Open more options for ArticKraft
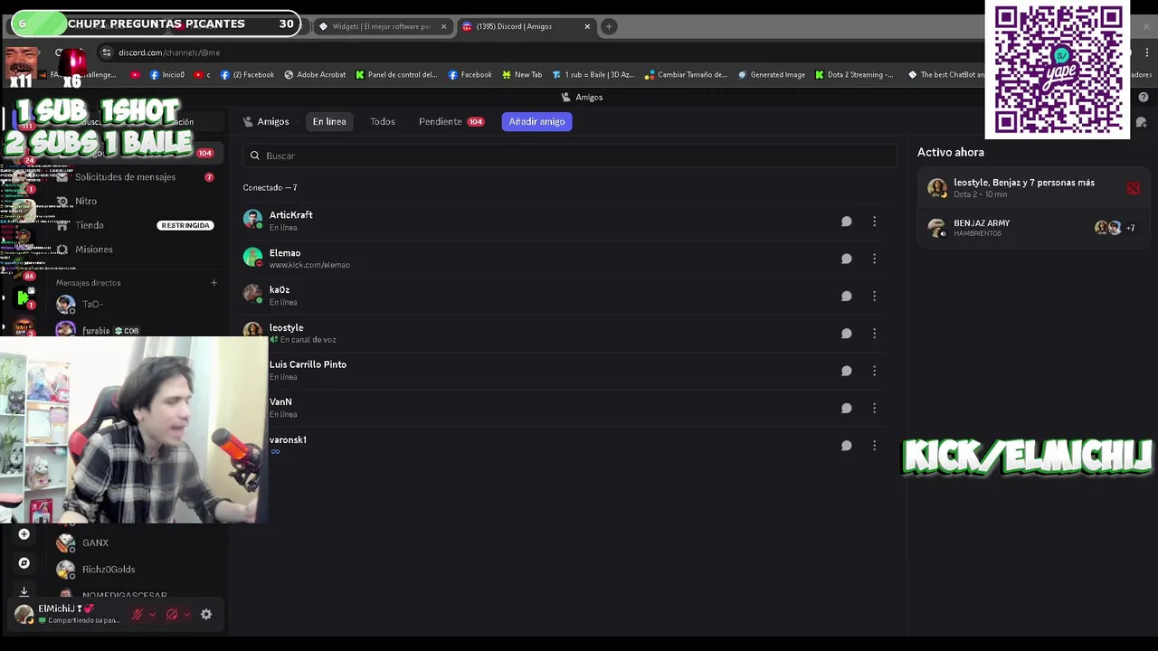Viewport: 1158px width, 651px height. click(x=874, y=222)
